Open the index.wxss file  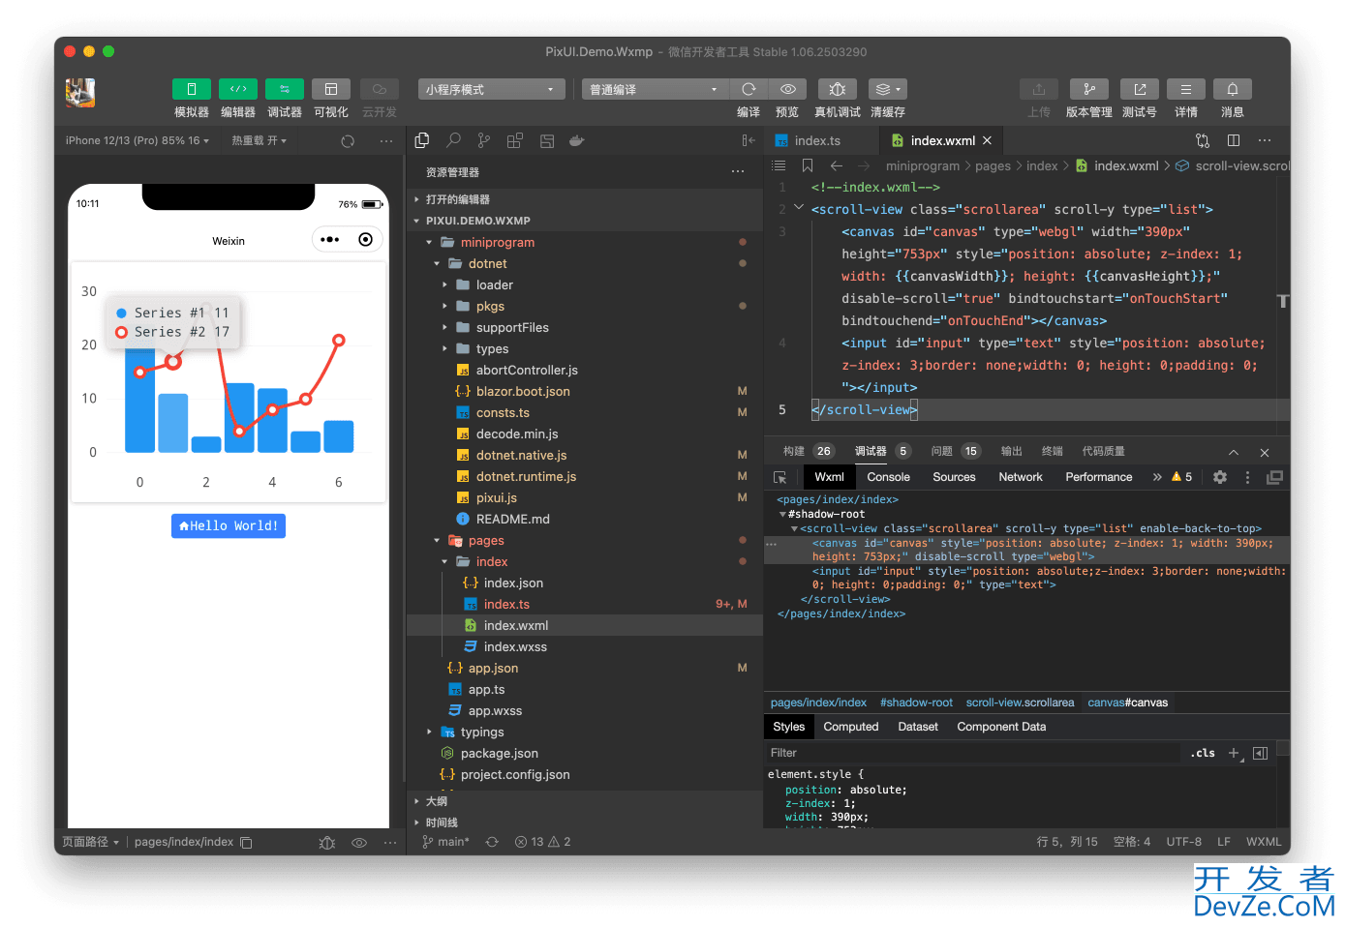point(585,646)
